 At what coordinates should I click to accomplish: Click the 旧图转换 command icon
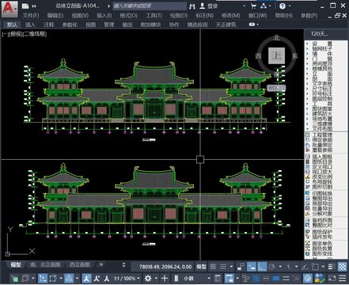point(308,193)
